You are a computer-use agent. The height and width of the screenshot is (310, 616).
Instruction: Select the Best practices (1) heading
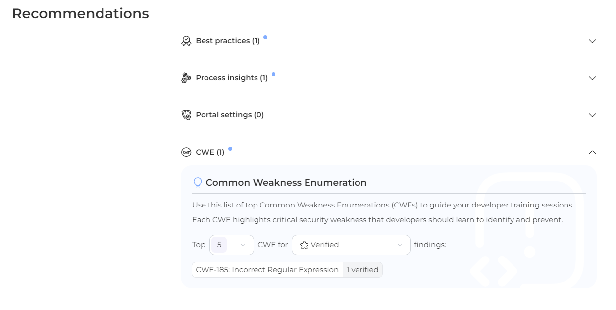[x=228, y=41]
